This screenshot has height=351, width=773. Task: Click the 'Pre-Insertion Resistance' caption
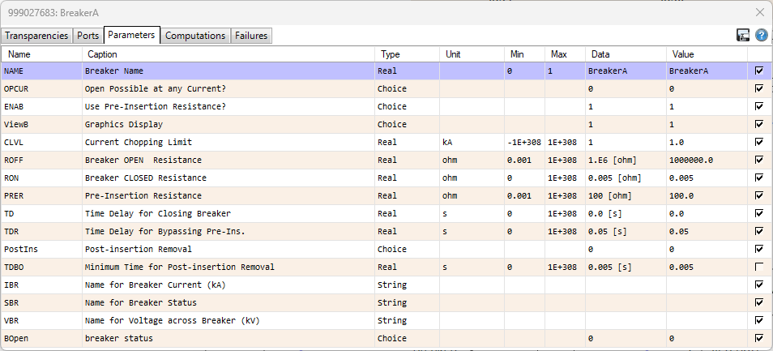pyautogui.click(x=228, y=195)
